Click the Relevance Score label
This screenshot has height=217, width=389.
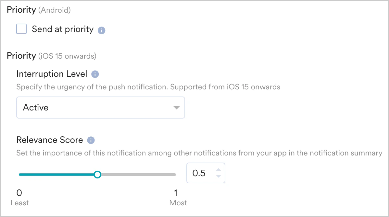click(x=49, y=140)
